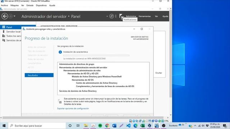The height and width of the screenshot is (129, 230).
Task: Click 'Servicios de dominio de Active Directory' entry
Action: pyautogui.click(x=78, y=91)
